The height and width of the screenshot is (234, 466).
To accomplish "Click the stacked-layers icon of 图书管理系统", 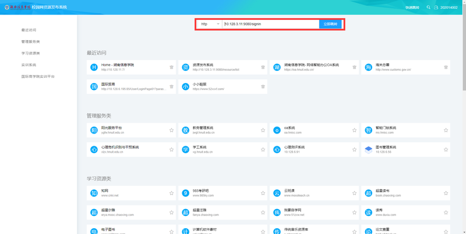I will tap(369, 150).
